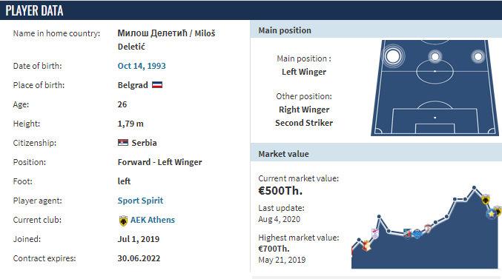Click the blue star club badge on chart
Viewport: 502px width, 279px height.
[492, 214]
